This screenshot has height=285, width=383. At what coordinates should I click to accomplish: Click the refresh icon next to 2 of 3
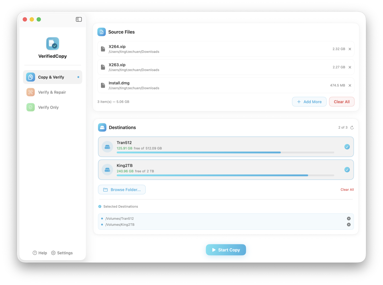(352, 127)
